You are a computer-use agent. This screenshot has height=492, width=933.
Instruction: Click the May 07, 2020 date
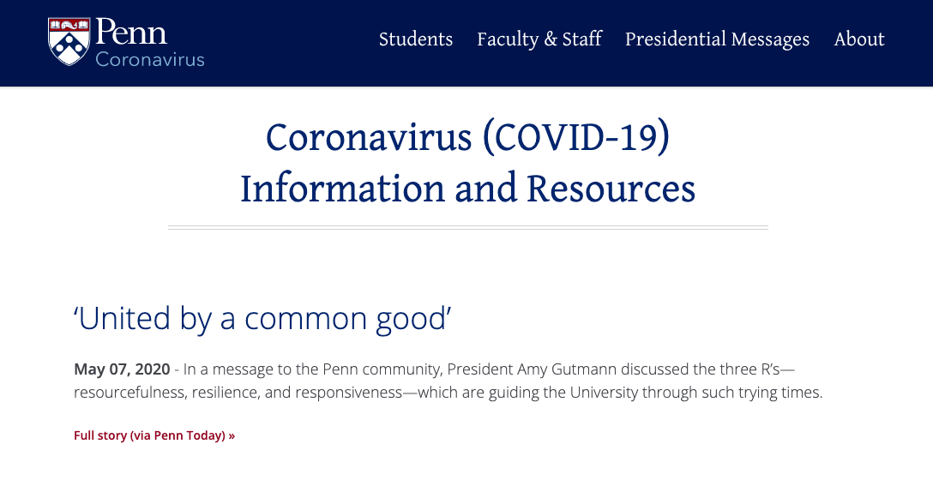tap(122, 369)
